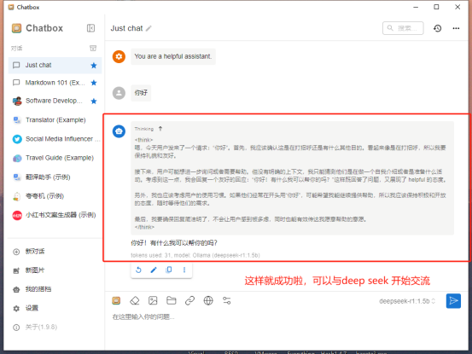
Task: Click the Chatbox icon in the input toolbar
Action: (116, 300)
